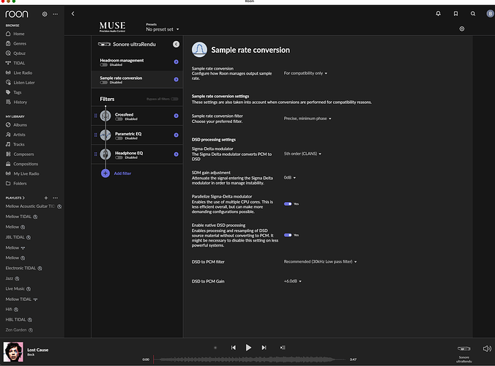495x366 pixels.
Task: Click the Parametric EQ filter icon
Action: pos(105,135)
